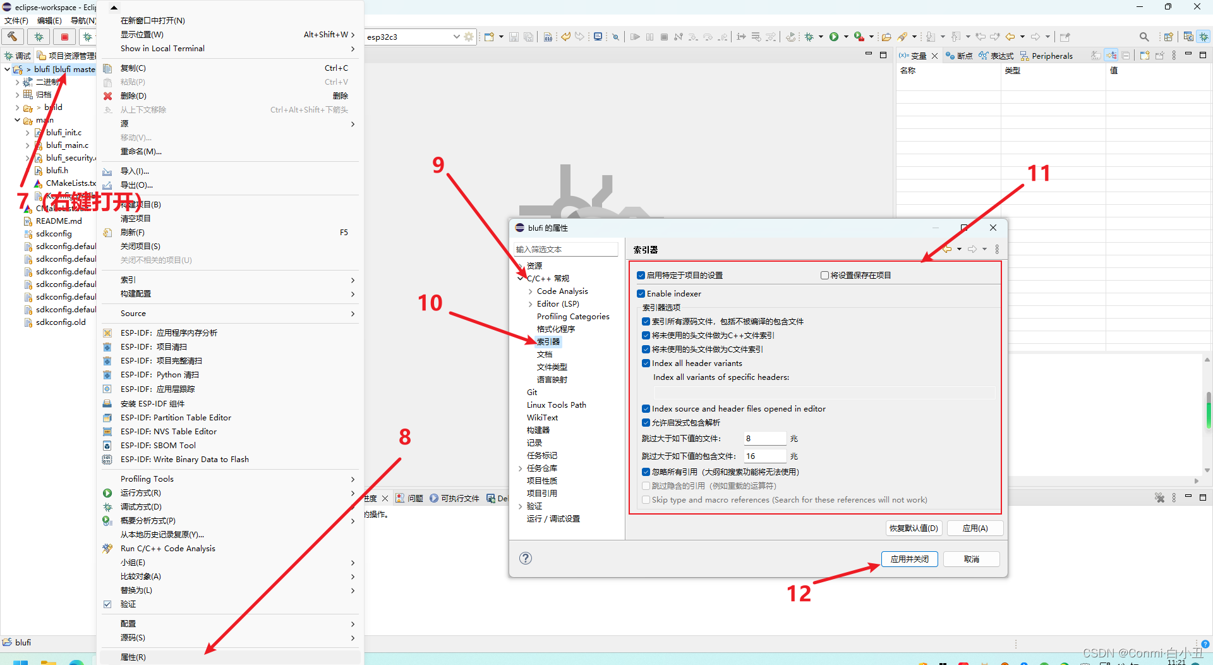Screen dimensions: 1213x665
Task: Click the red Delete (删除) context entry
Action: (133, 96)
